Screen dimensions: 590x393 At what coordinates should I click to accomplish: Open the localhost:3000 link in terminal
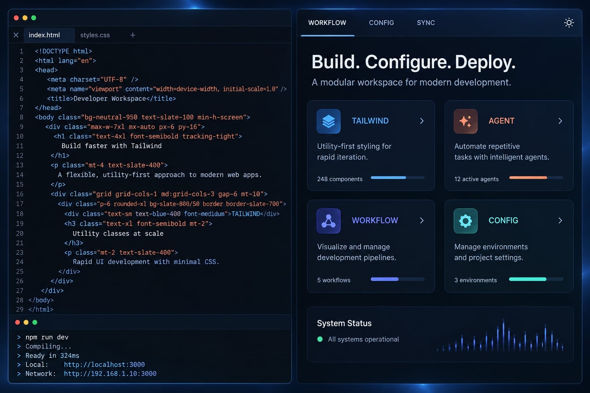[104, 365]
